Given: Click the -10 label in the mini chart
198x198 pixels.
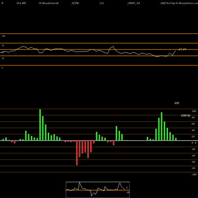Looking at the screenshot, I should point(128,192).
